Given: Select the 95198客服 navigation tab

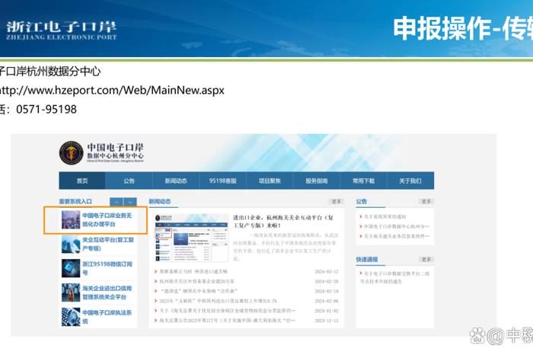Looking at the screenshot, I should 223,181.
